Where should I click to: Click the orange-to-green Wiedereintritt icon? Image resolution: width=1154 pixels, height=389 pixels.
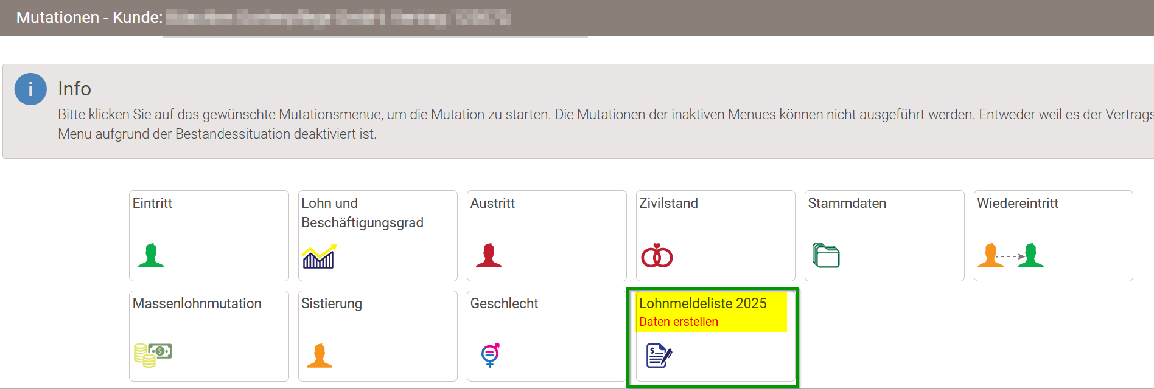1010,255
